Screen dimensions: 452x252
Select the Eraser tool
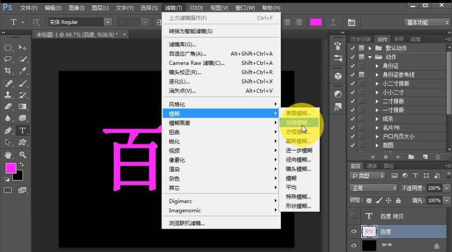[x=8, y=106]
